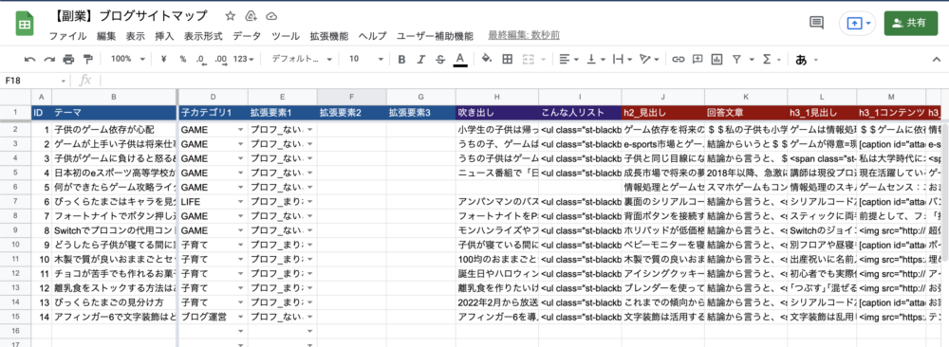Open the move-to-folder icon
The image size is (949, 347).
(x=251, y=16)
